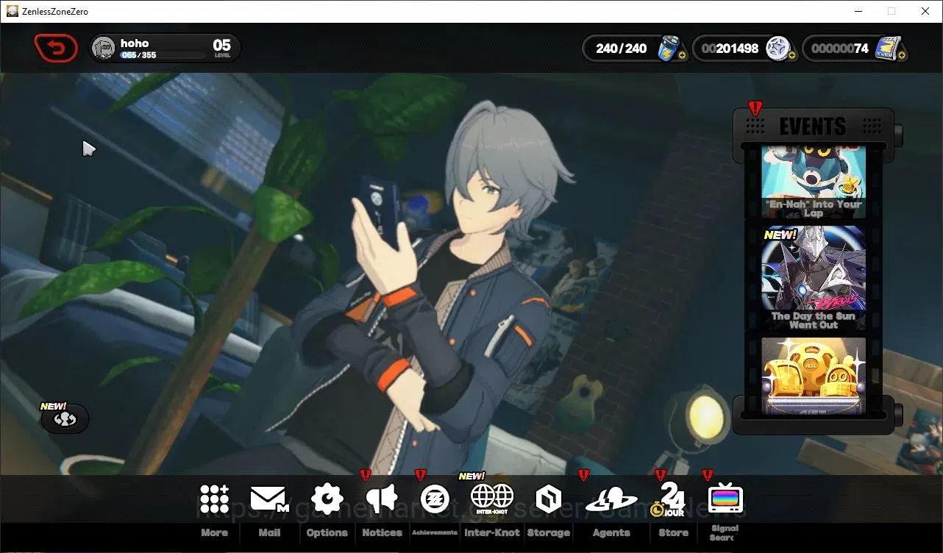Click the red back arrow button
Screen dimensions: 943x553
56,49
